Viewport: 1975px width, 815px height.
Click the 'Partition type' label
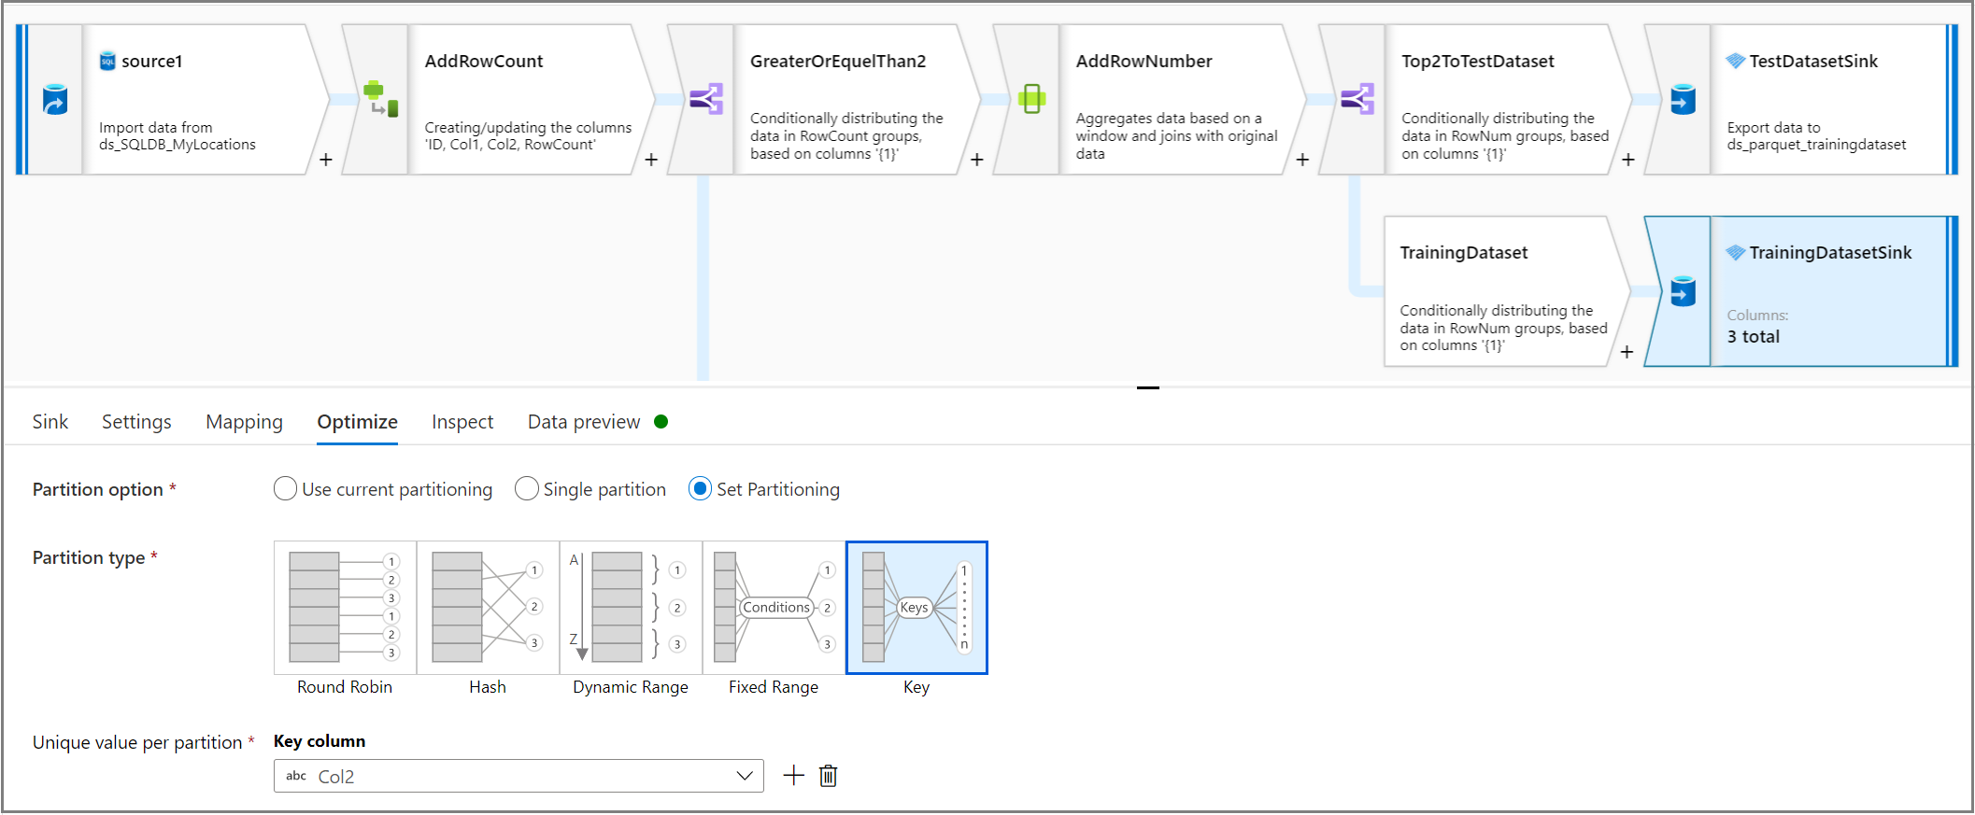coord(89,558)
